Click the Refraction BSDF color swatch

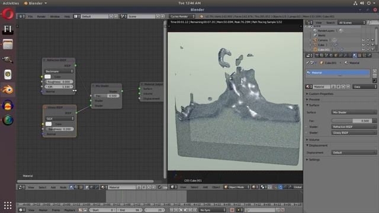click(47, 76)
